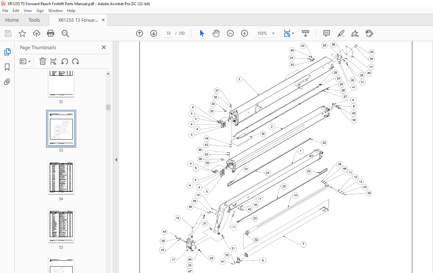
Task: Open the zoom level dropdown arrow
Action: point(273,33)
